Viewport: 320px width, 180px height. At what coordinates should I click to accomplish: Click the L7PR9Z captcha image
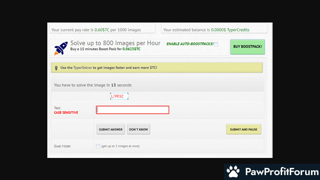(x=119, y=96)
